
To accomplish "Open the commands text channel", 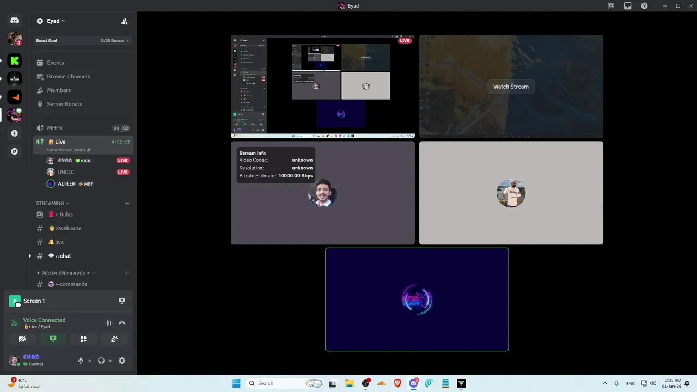I will [x=83, y=284].
